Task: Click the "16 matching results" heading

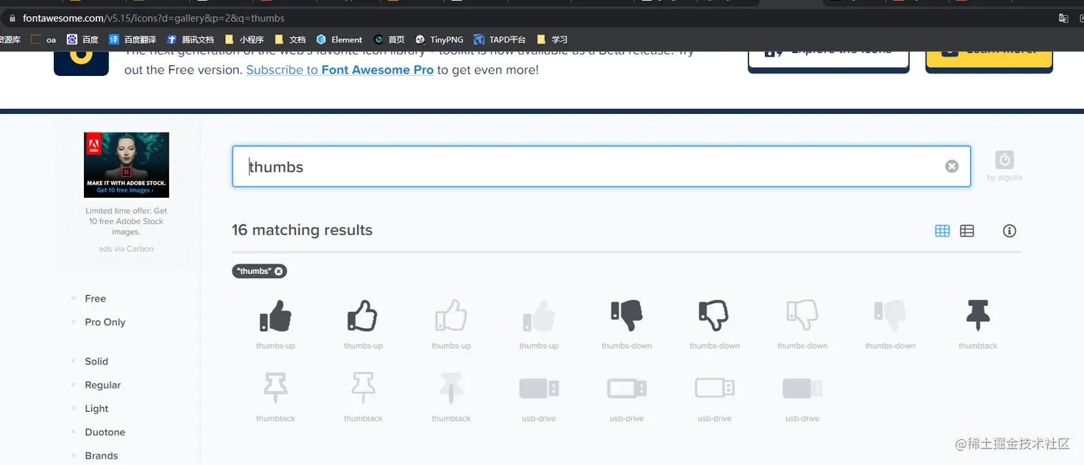Action: 302,230
